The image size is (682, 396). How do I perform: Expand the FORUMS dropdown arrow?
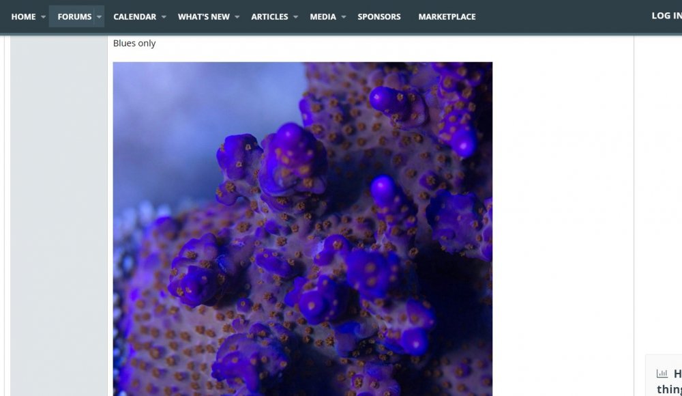pyautogui.click(x=99, y=16)
